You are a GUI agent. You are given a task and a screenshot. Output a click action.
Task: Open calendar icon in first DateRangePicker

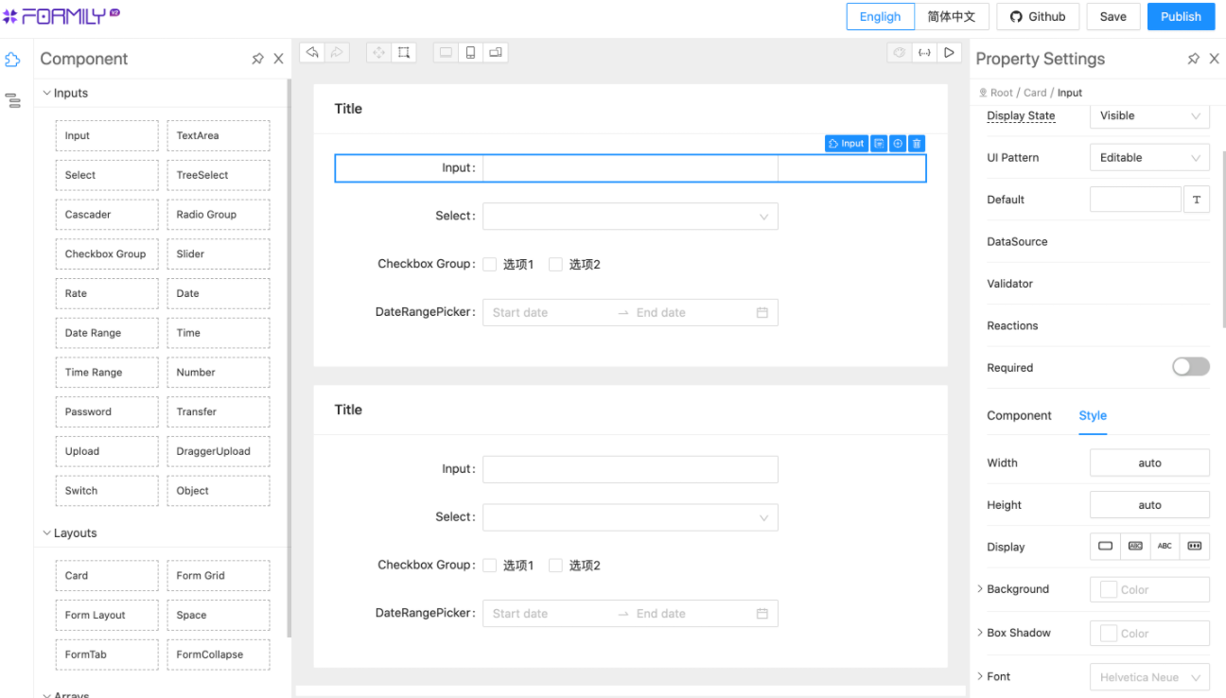point(762,313)
